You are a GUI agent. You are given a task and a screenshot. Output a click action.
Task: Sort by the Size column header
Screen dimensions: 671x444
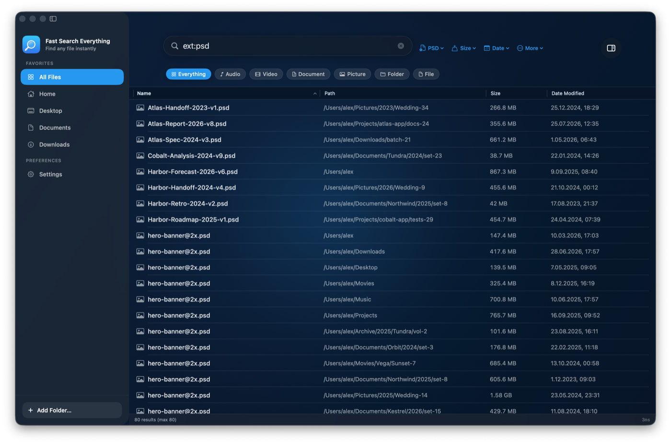(517, 93)
